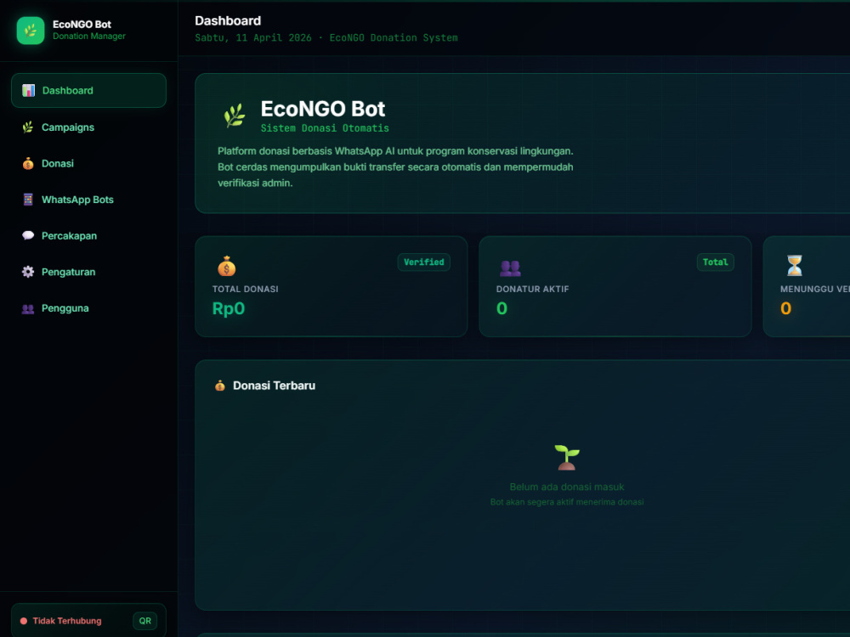Click the orange Menunggu value 0
Image resolution: width=850 pixels, height=637 pixels.
786,309
